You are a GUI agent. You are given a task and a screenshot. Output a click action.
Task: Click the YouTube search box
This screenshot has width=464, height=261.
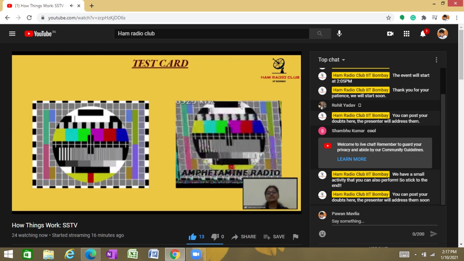click(211, 33)
